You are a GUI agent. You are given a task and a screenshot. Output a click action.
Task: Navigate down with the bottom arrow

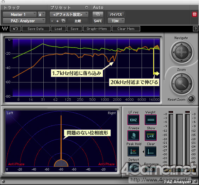182,61
